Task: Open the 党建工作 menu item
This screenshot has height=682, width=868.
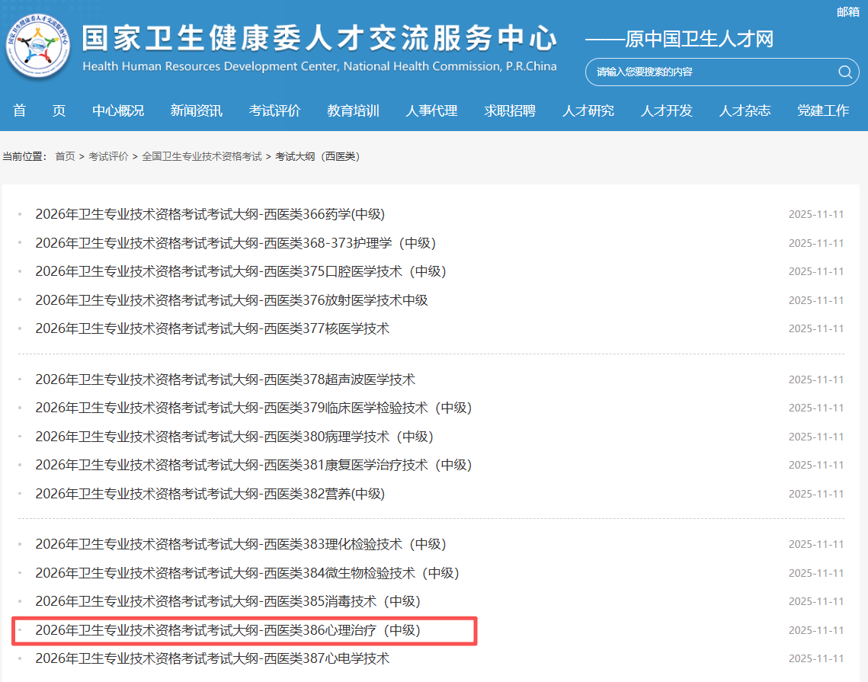Action: point(823,110)
